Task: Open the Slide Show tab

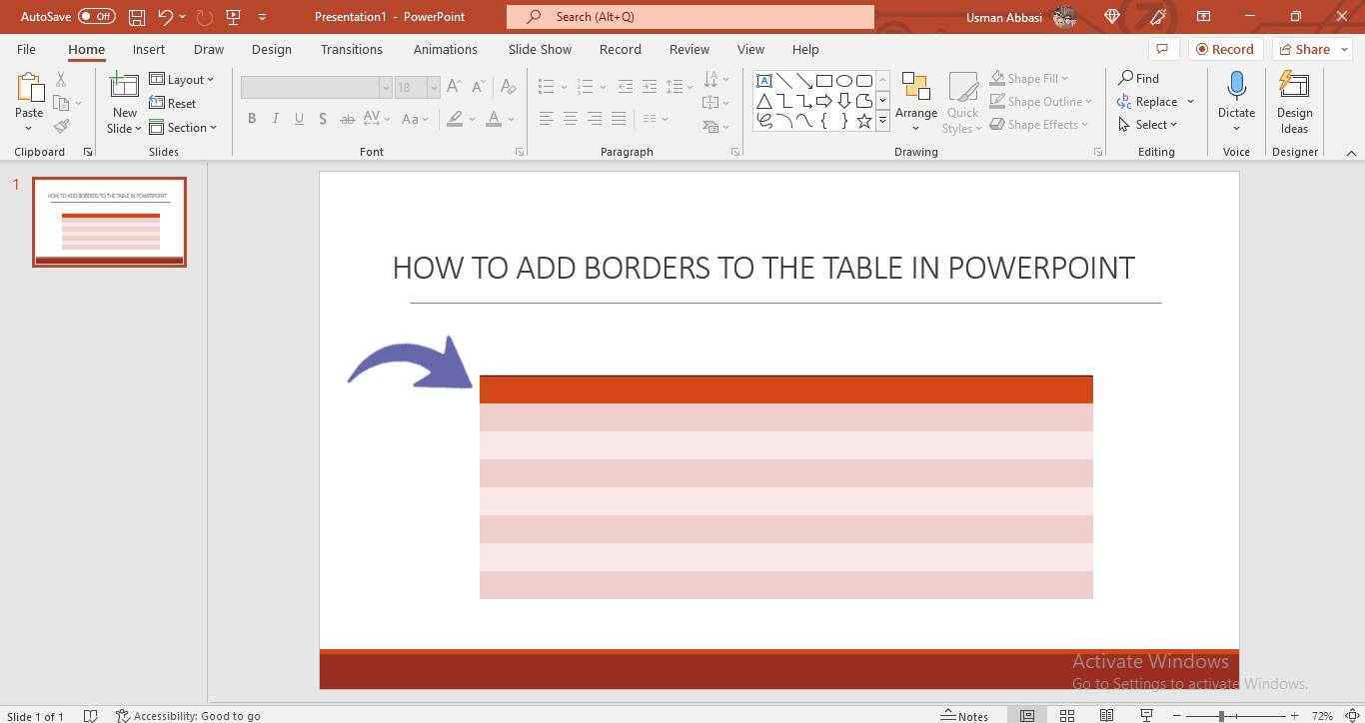Action: coord(540,49)
